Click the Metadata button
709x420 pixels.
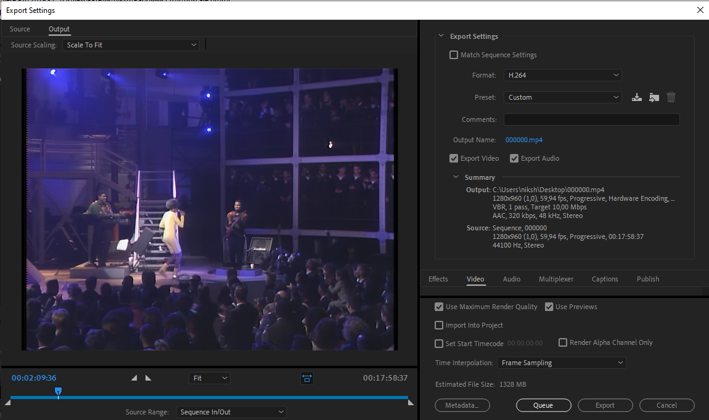coord(462,406)
